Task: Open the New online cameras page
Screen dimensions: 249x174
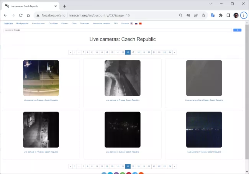Action: pos(101,23)
